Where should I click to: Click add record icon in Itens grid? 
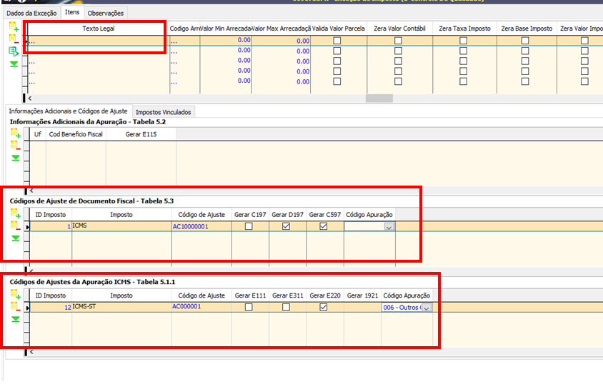14,26
